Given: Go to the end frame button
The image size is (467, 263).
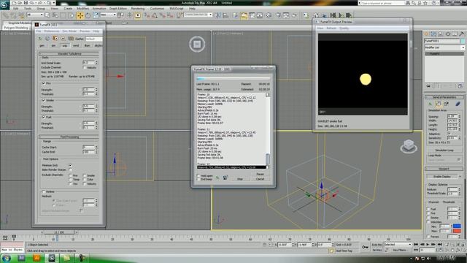Looking at the screenshot, I should pyautogui.click(x=439, y=245).
